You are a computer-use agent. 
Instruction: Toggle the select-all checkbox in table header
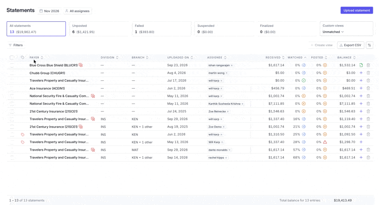click(x=12, y=57)
